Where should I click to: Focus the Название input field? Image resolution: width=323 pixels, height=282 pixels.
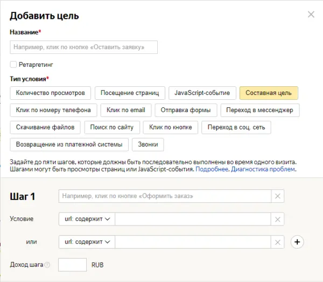83,47
